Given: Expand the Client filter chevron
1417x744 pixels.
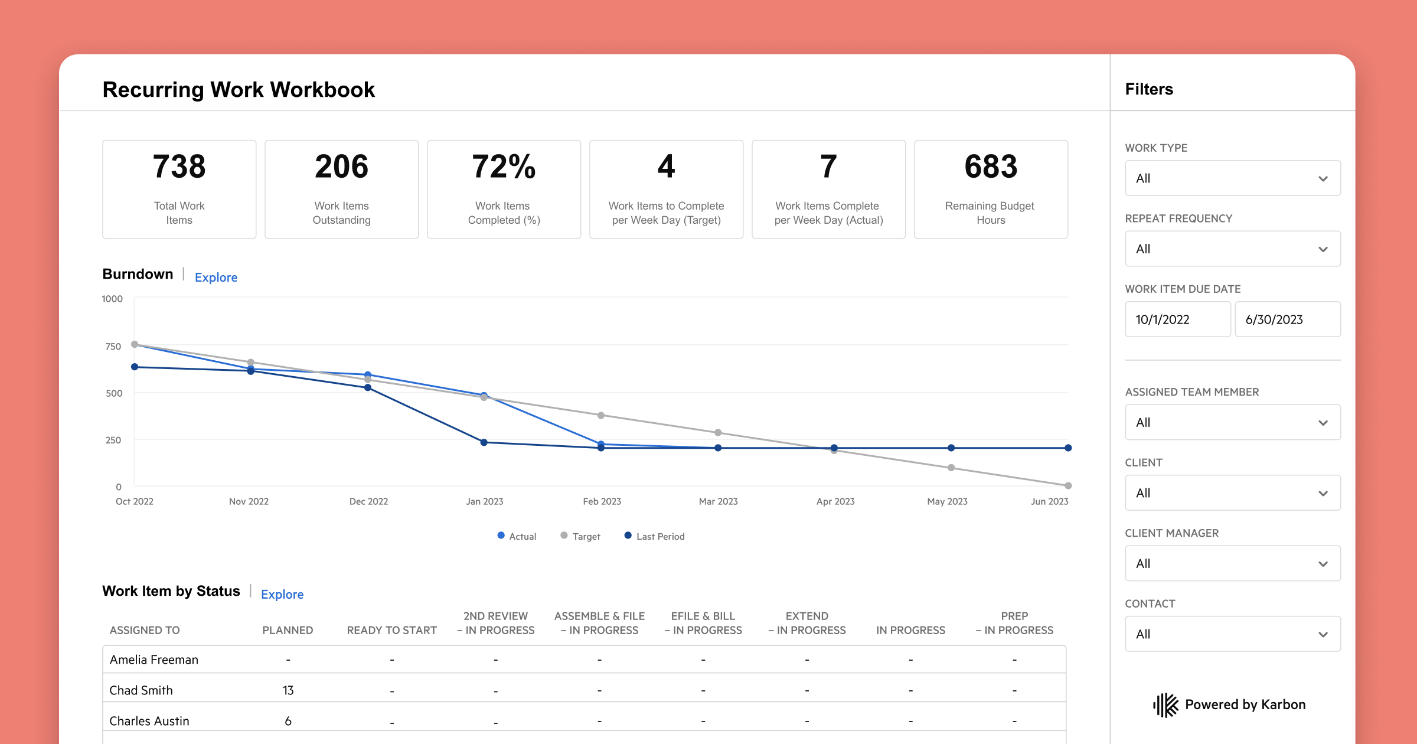Looking at the screenshot, I should point(1323,493).
